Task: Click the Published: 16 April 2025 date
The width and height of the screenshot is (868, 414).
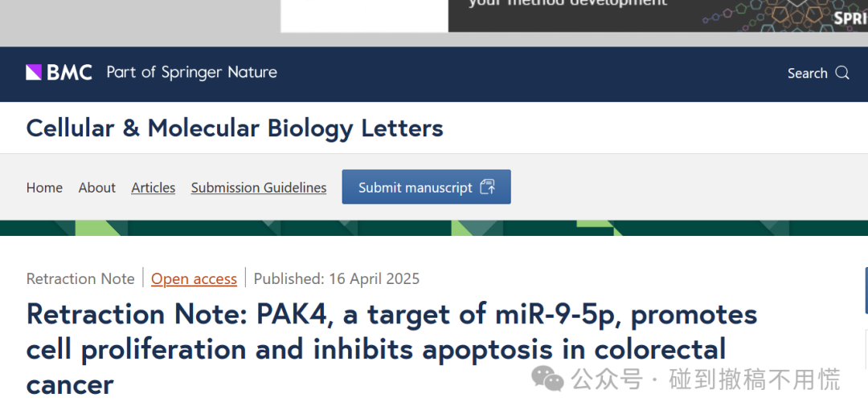Action: pyautogui.click(x=337, y=278)
